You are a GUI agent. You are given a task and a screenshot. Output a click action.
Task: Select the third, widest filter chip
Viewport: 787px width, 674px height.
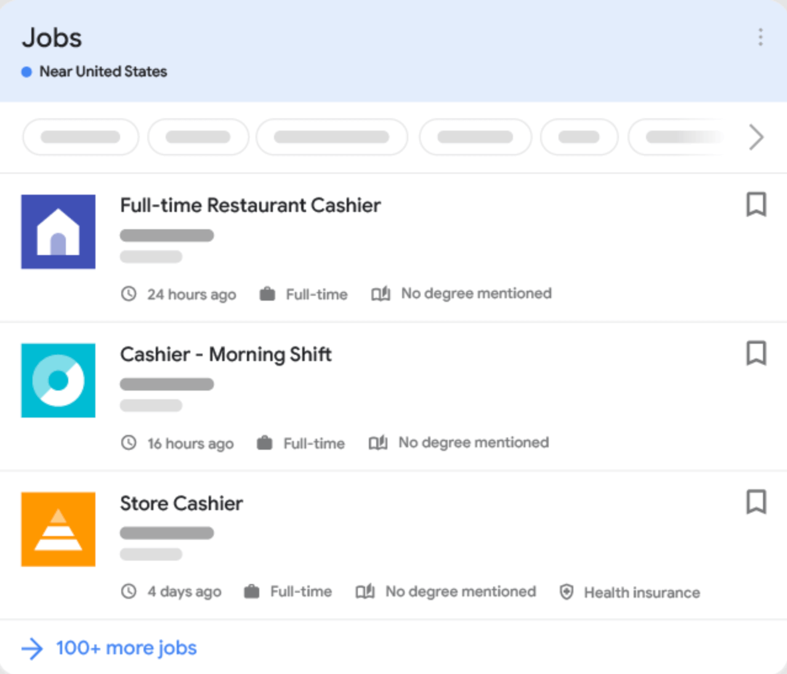coord(331,137)
